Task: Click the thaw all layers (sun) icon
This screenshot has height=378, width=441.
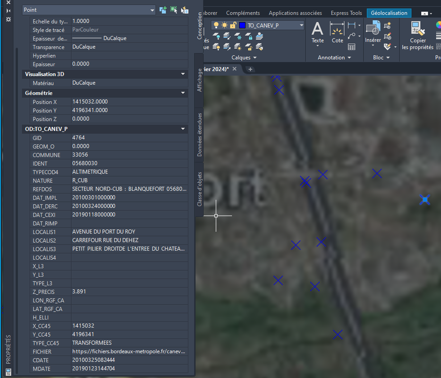Action: coord(238,47)
